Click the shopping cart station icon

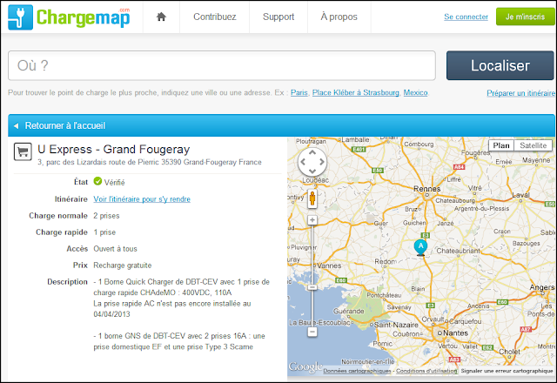click(x=23, y=151)
